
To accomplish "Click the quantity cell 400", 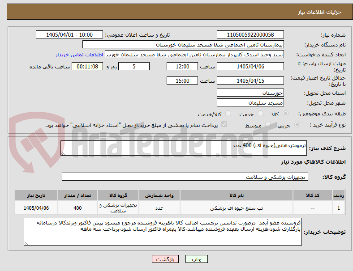I will pyautogui.click(x=77, y=208).
